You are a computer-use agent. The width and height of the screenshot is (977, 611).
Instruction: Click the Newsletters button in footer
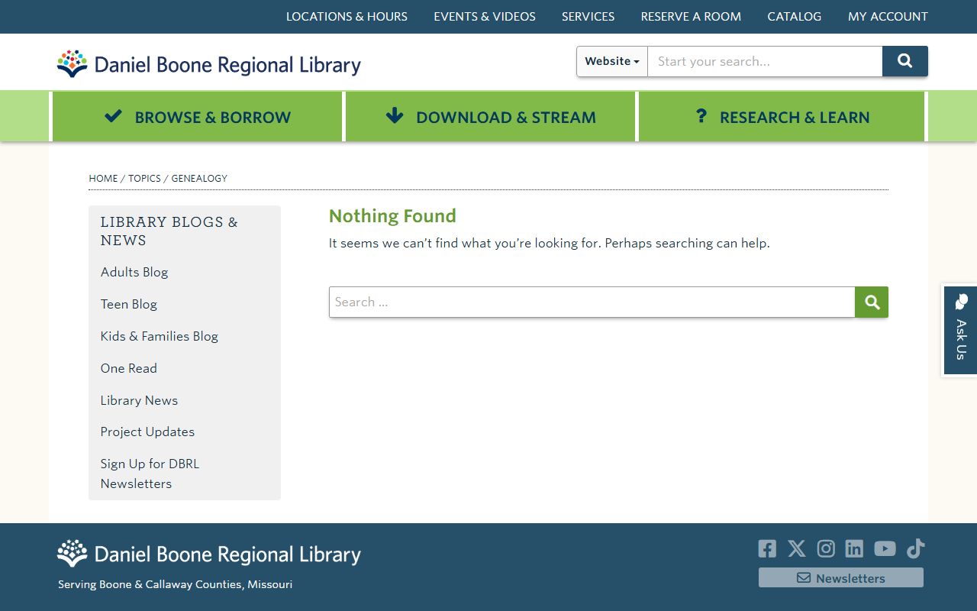point(841,577)
